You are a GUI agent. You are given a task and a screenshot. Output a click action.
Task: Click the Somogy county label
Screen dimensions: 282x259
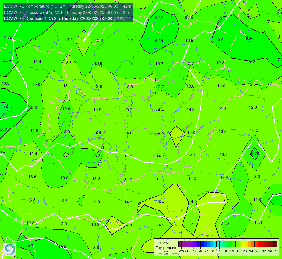[95, 139]
